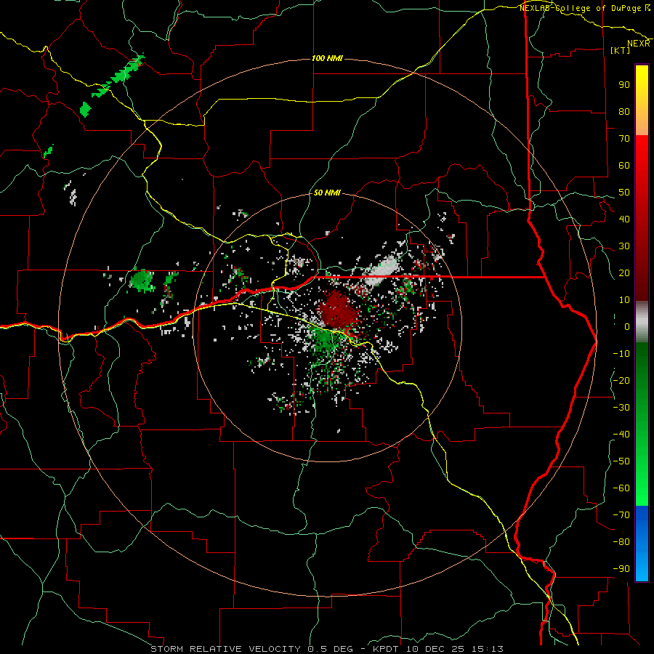This screenshot has height=654, width=654.
Task: Pick the blue color bar segment
Action: pyautogui.click(x=642, y=542)
